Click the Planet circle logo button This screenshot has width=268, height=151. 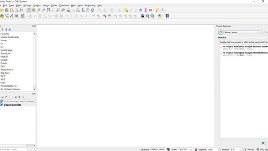coord(221,32)
